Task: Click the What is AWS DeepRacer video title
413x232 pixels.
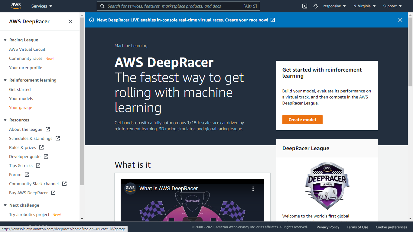Action: (x=168, y=188)
